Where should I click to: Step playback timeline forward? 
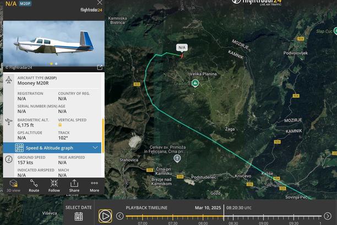(327, 216)
